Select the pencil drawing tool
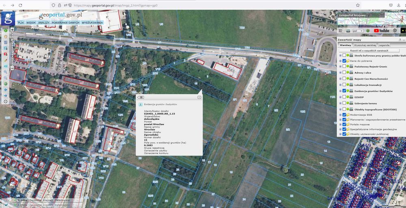Image resolution: width=406 pixels, height=208 pixels. [6, 61]
